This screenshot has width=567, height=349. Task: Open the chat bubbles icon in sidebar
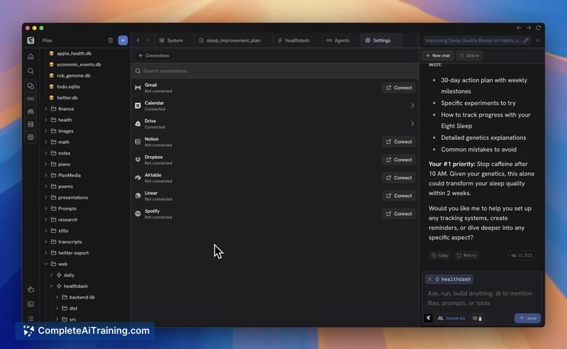coord(30,86)
